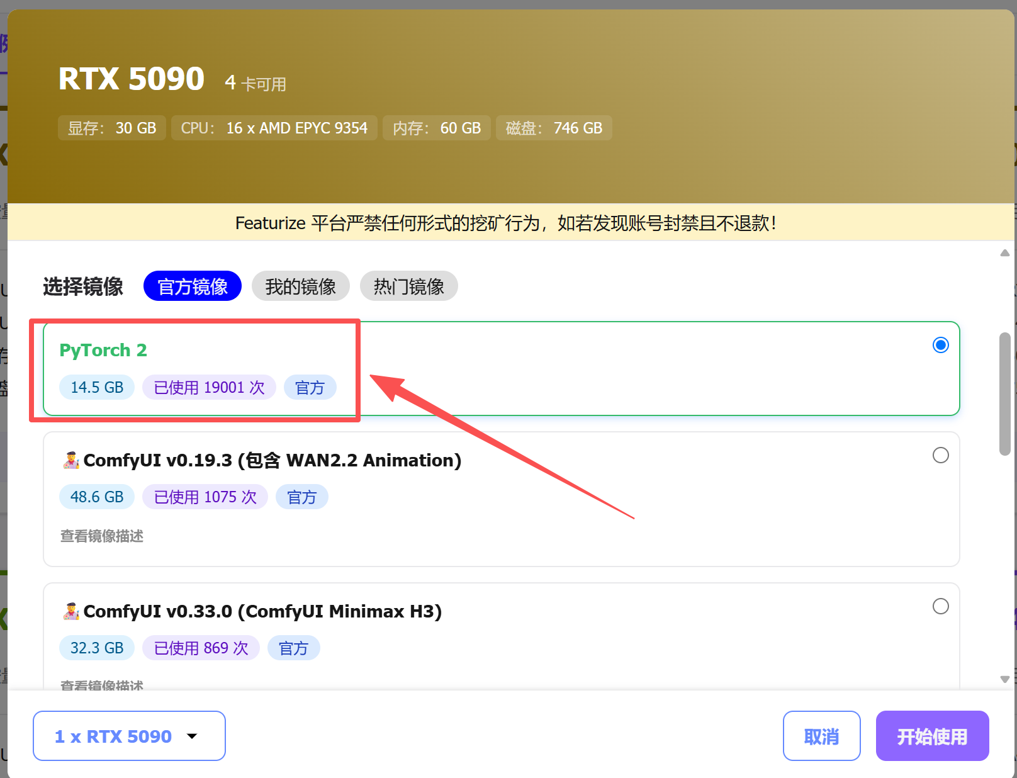This screenshot has width=1017, height=778.
Task: Click the ComfyUI v0.19.3 emoji icon
Action: (x=71, y=460)
